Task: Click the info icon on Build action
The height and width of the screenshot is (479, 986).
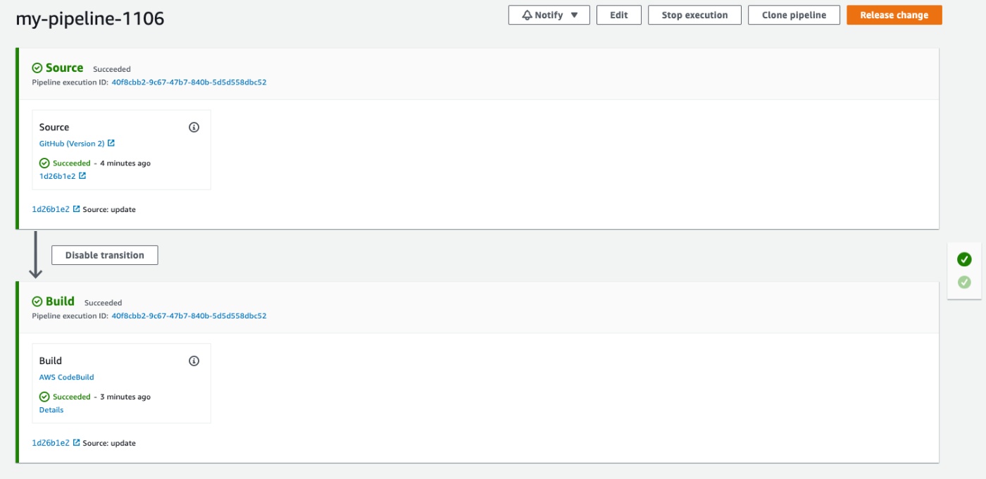Action: [x=194, y=361]
